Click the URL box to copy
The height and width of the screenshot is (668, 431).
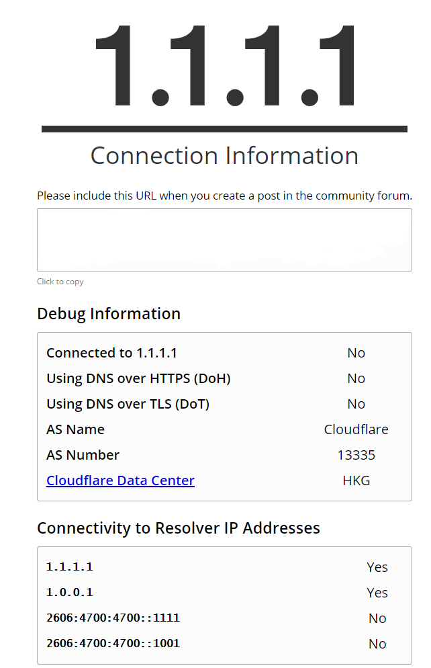[x=224, y=239]
